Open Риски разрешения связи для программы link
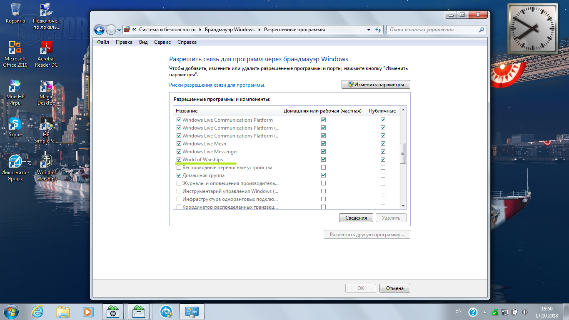 tap(217, 85)
